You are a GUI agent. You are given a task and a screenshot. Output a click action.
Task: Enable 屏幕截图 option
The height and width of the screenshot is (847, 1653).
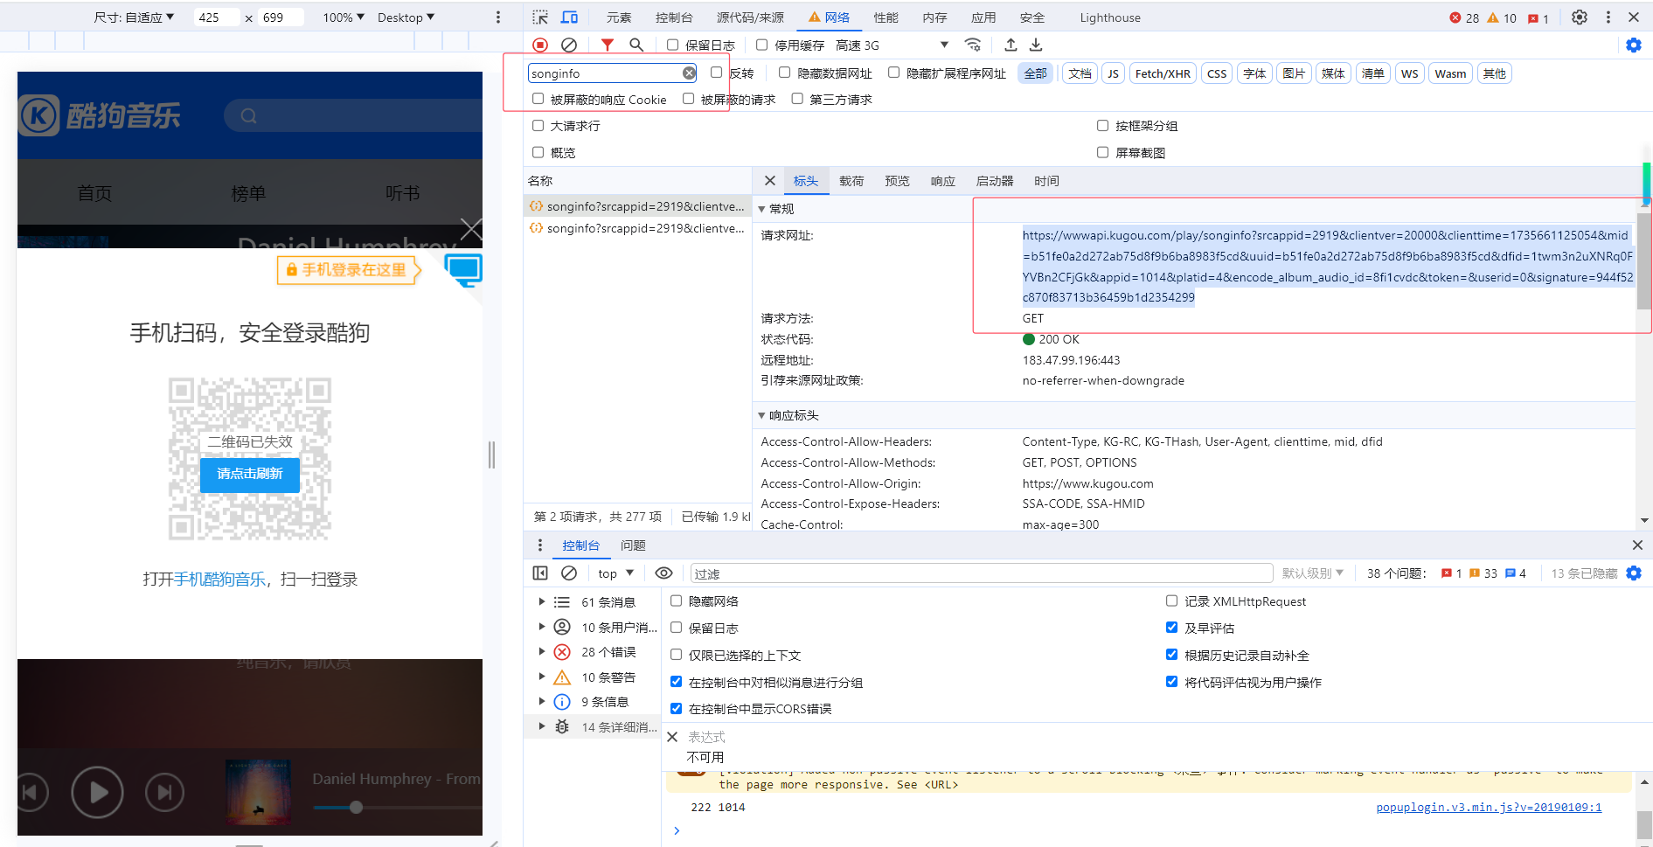[1102, 152]
